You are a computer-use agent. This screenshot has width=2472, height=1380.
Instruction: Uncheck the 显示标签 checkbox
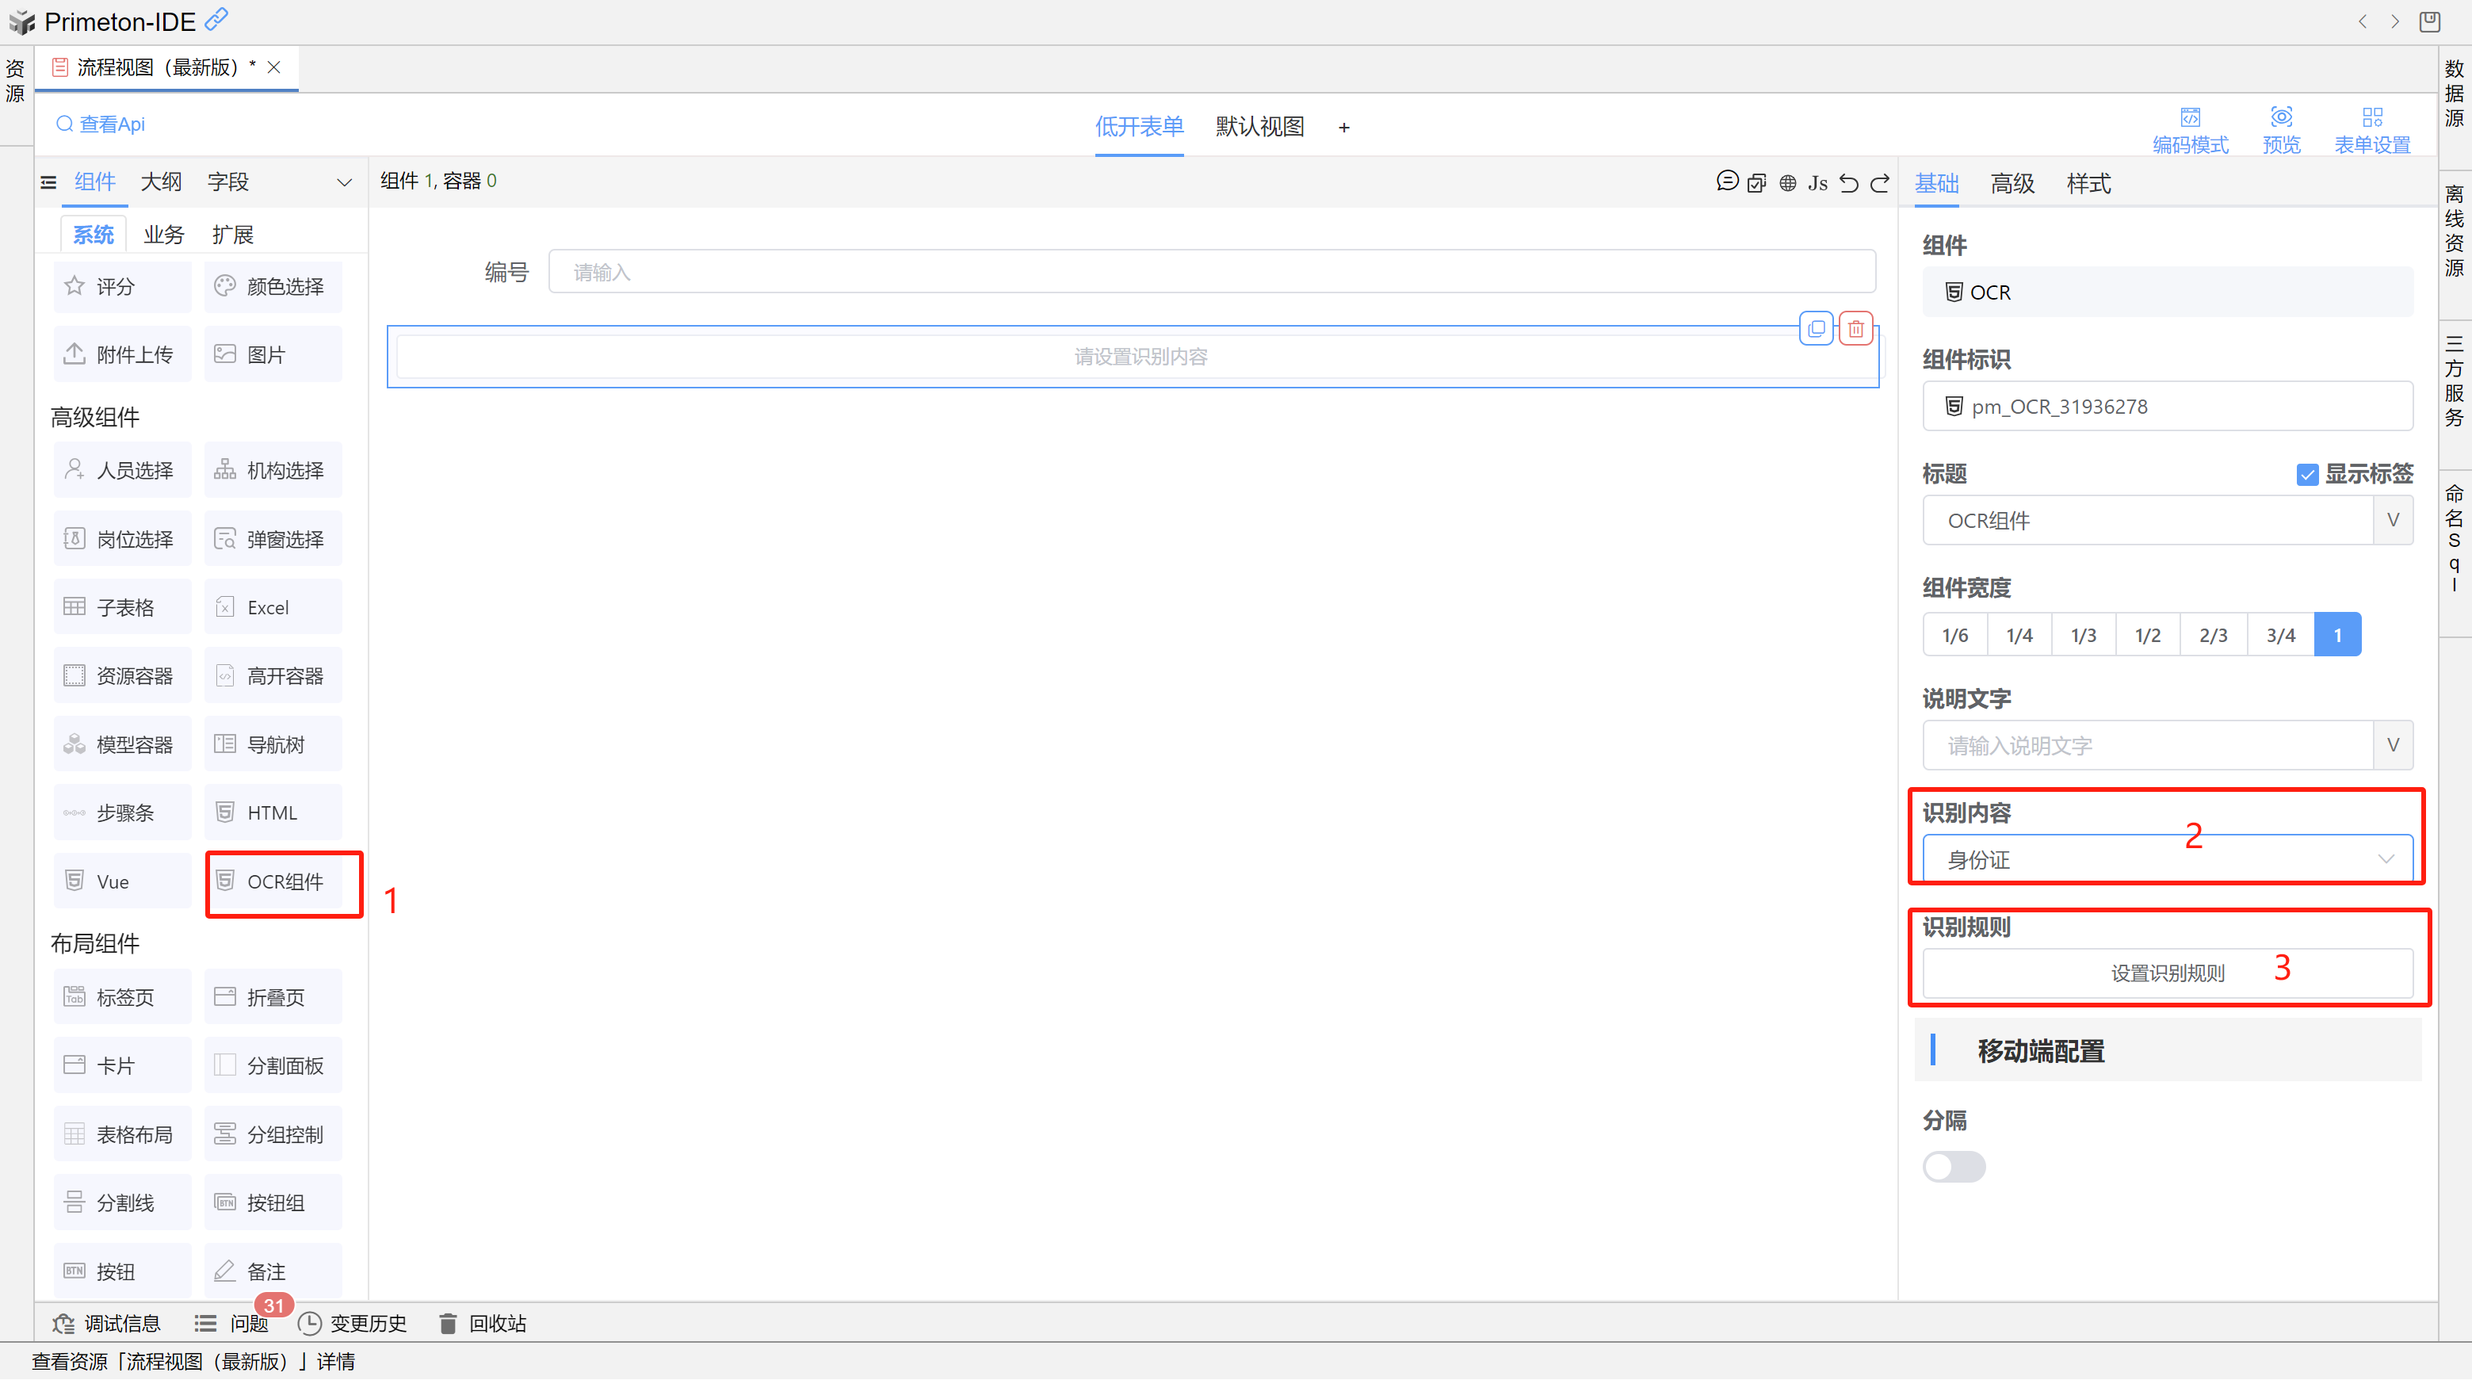coord(2307,474)
